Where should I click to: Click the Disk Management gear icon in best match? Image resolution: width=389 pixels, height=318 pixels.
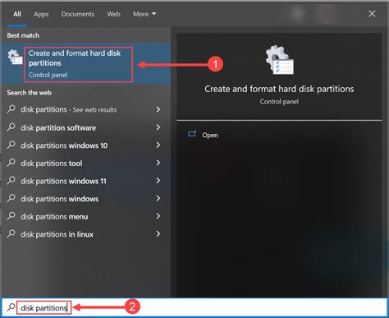(15, 57)
